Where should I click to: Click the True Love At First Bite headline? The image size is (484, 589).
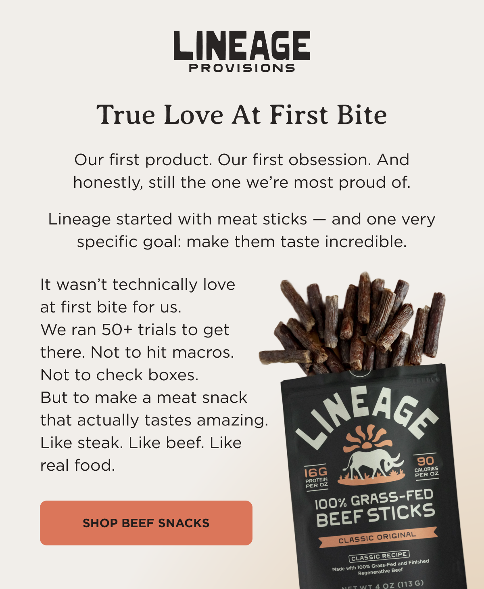[x=242, y=115]
